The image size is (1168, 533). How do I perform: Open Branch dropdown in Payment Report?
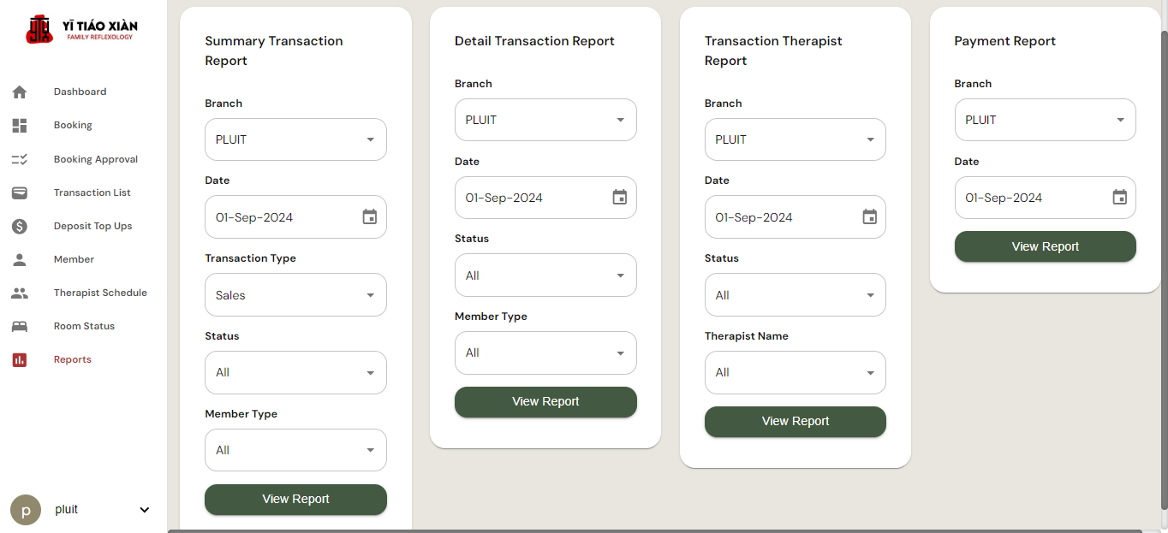(1045, 120)
